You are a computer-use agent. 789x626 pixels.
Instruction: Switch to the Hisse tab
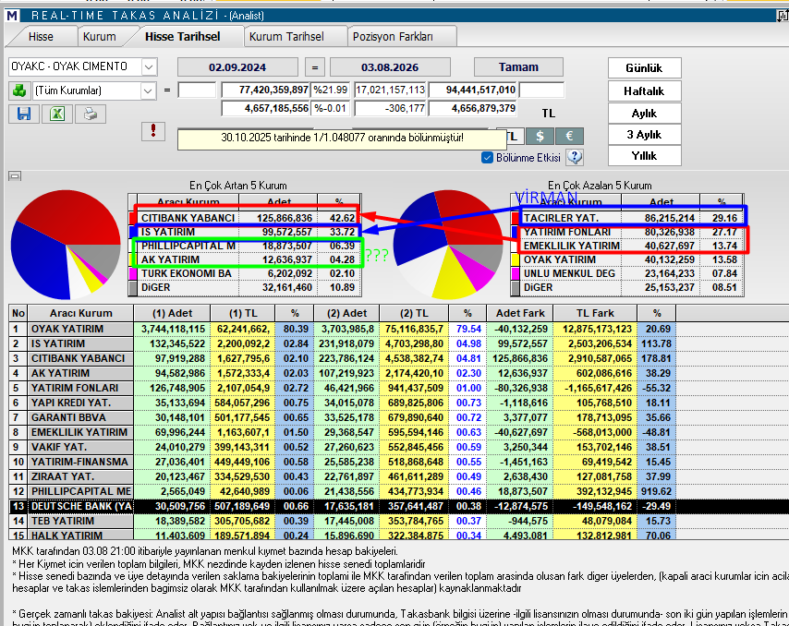tap(41, 37)
